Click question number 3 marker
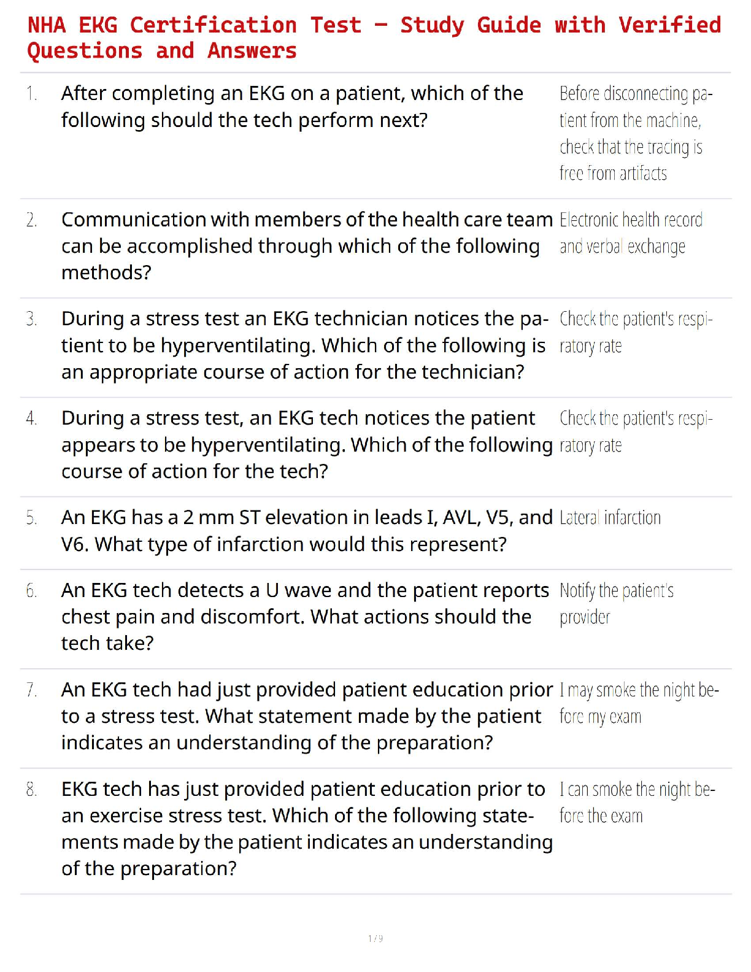The width and height of the screenshot is (751, 972). point(32,319)
